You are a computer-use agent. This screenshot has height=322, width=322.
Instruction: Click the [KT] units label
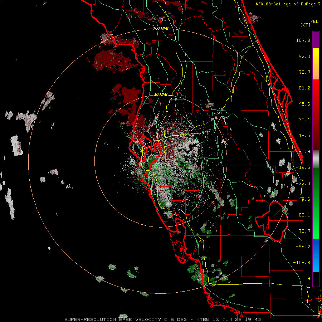point(305,25)
